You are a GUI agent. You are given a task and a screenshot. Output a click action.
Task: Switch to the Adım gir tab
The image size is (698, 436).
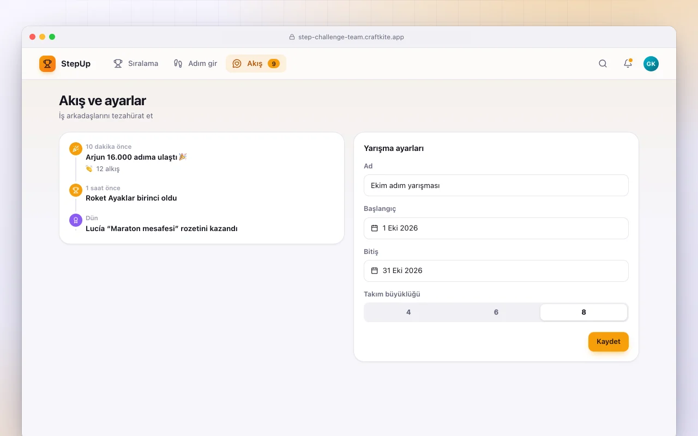click(x=195, y=64)
